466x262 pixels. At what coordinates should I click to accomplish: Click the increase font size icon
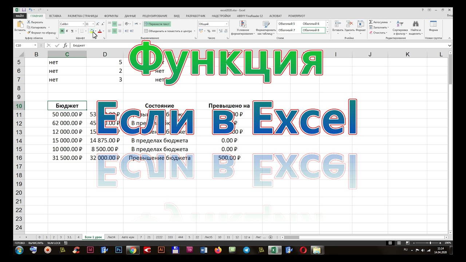click(98, 24)
